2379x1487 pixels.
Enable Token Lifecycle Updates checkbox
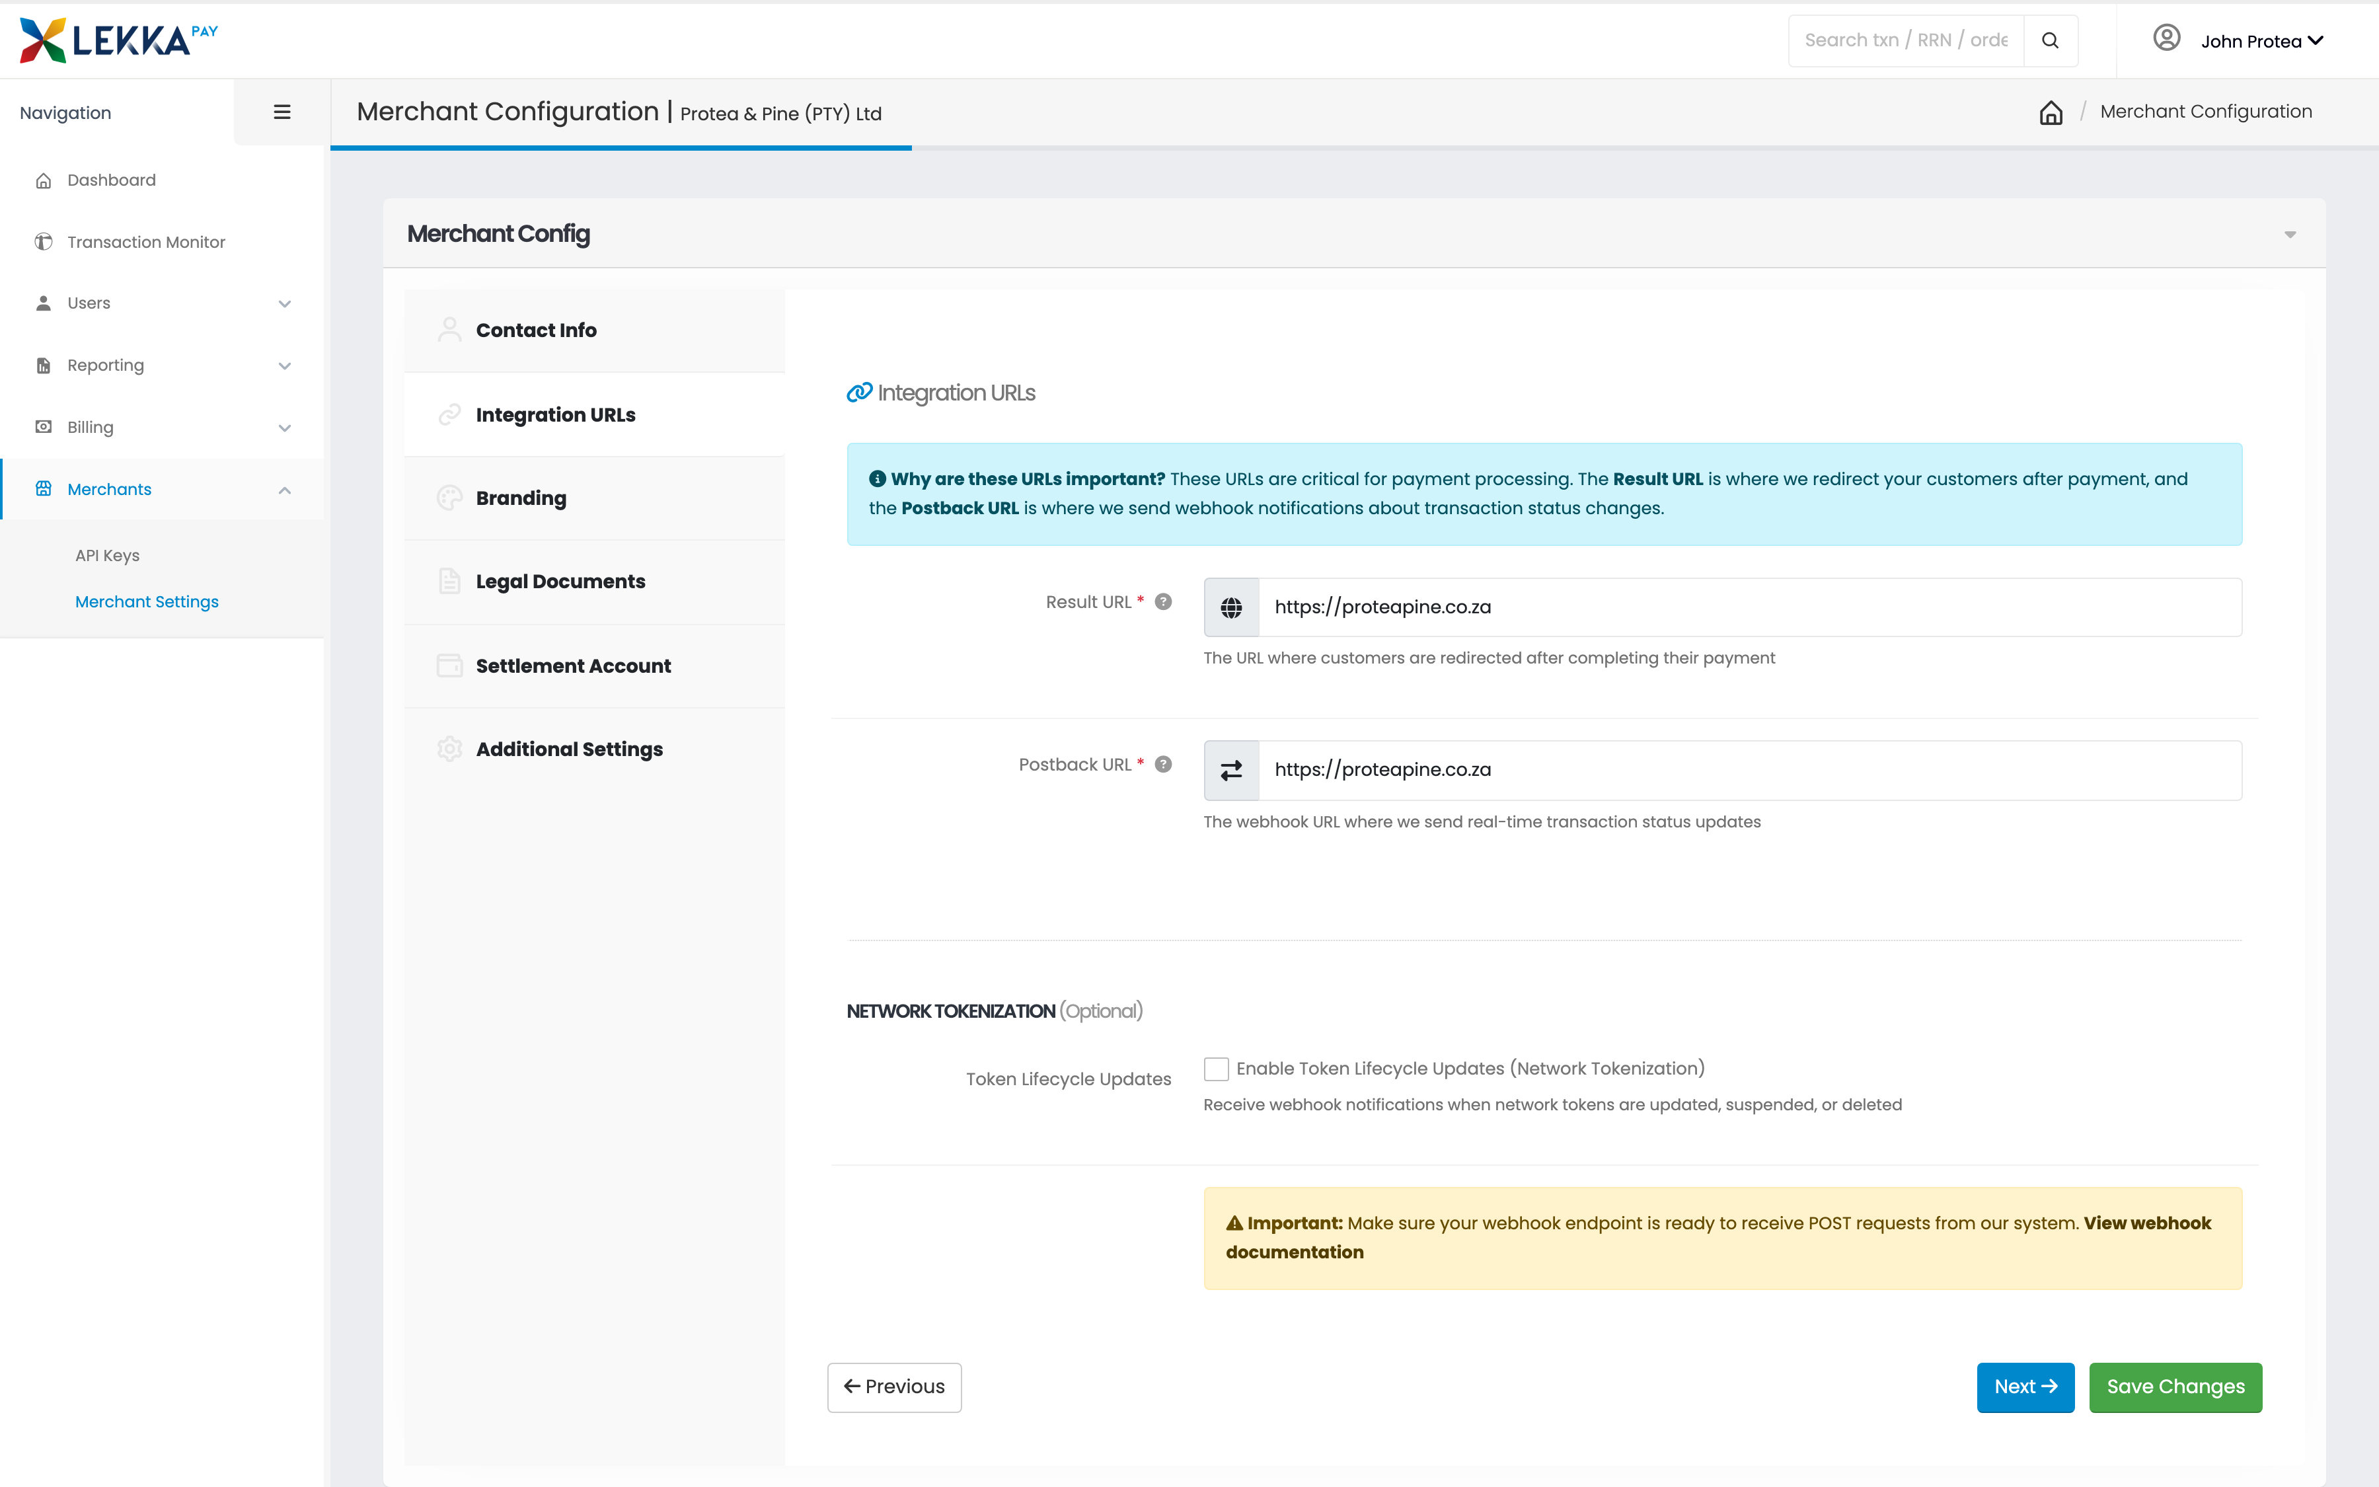(1216, 1069)
